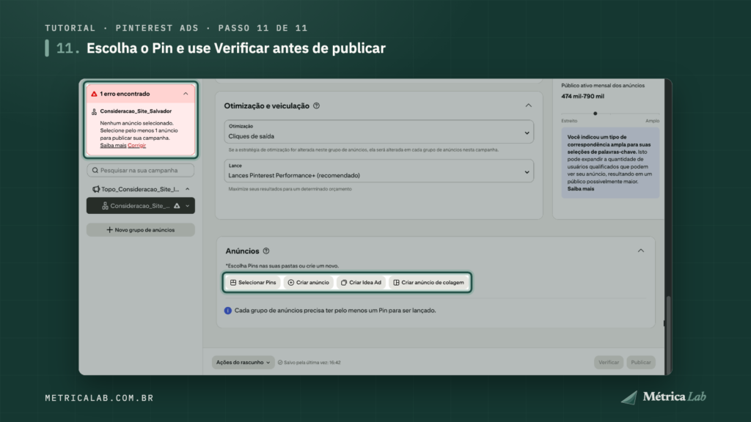Screen dimensions: 751x422
Task: Click the 'Publicar' button
Action: point(641,362)
